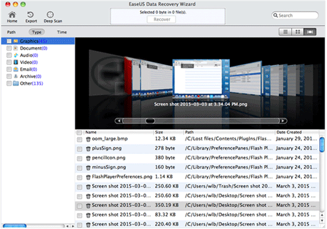327x229 pixels.
Task: Click cover flow left arrow
Action: coord(119,121)
